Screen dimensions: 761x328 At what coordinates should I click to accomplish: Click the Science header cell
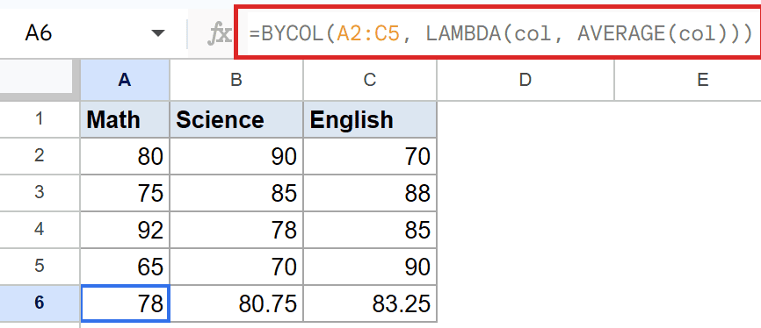point(236,119)
